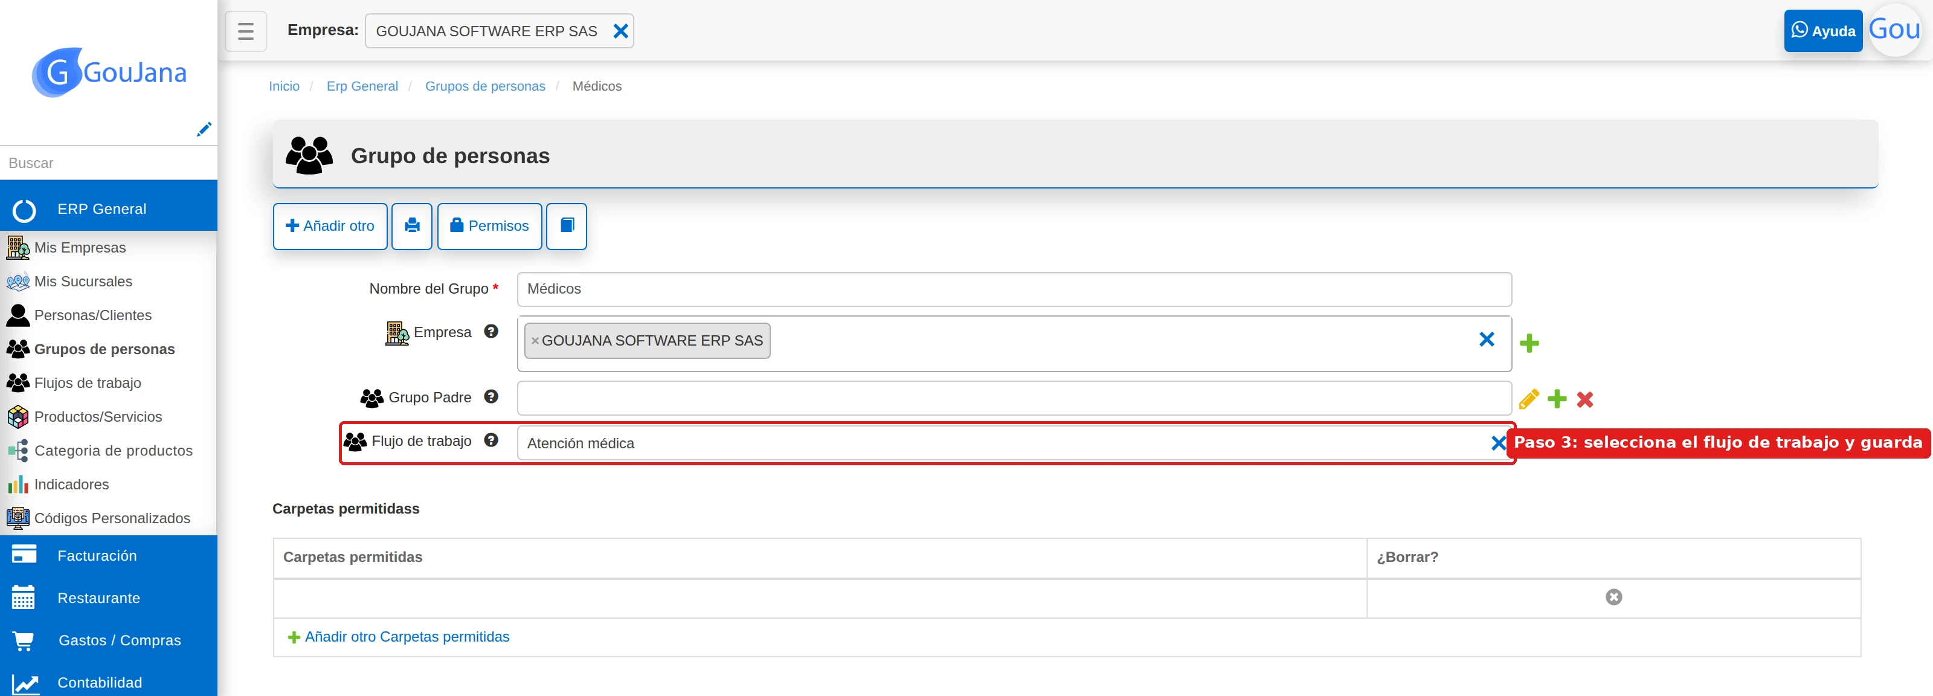Add a new Empresa with the green plus
Image resolution: width=1933 pixels, height=696 pixels.
pos(1529,344)
